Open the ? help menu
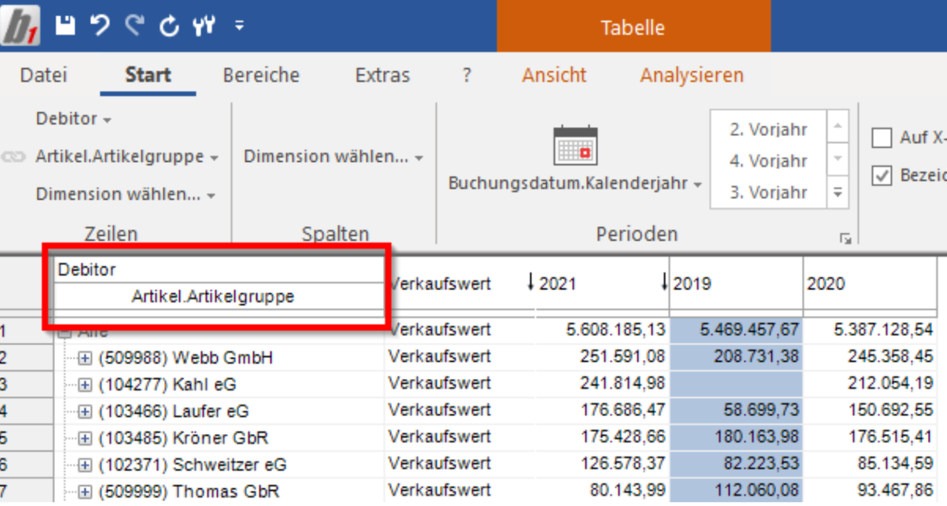The height and width of the screenshot is (506, 947). tap(466, 75)
